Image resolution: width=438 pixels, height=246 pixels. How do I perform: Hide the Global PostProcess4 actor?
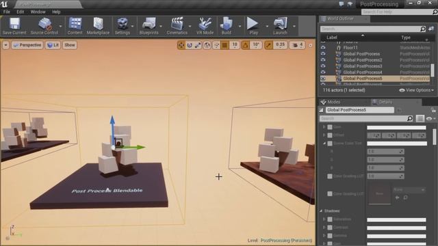[323, 72]
